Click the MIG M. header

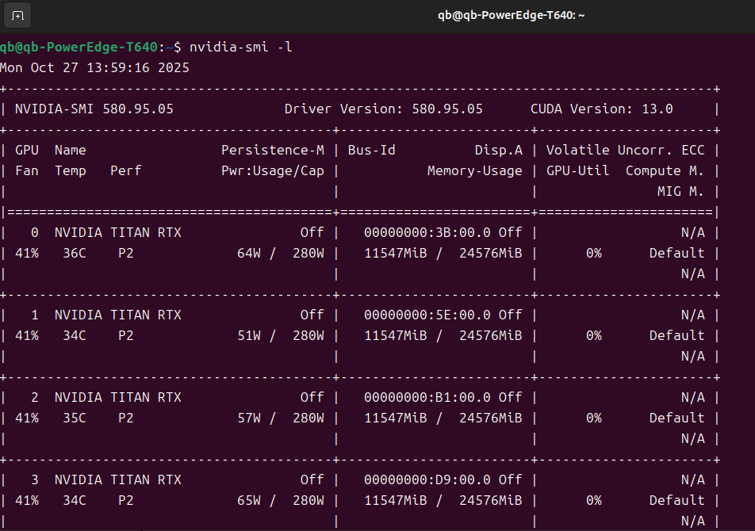680,192
